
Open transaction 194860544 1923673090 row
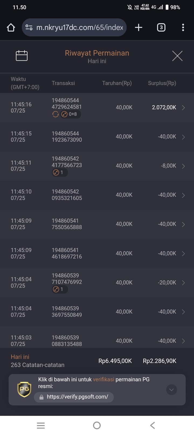pyautogui.click(x=97, y=137)
